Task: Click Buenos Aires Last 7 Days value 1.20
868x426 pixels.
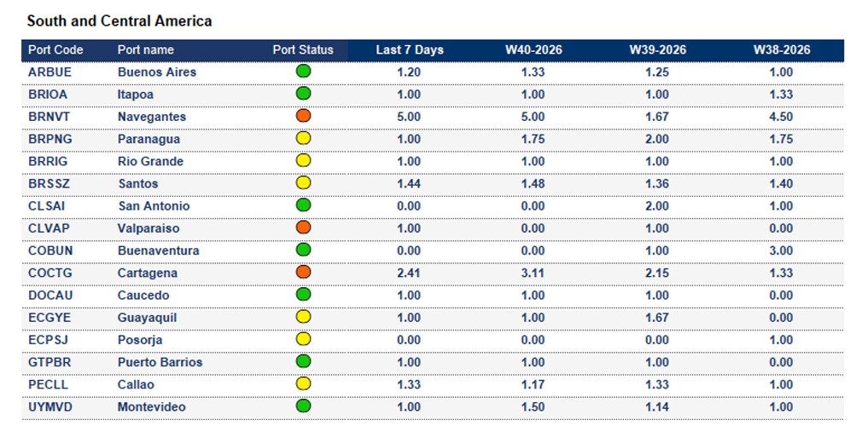Action: point(410,72)
